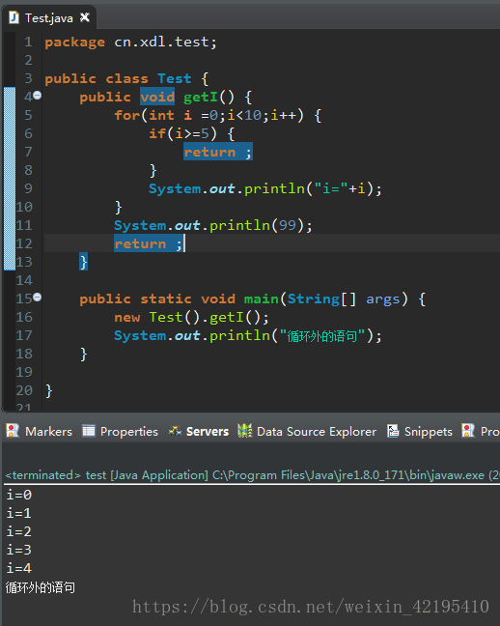Image resolution: width=500 pixels, height=626 pixels.
Task: Select the Test.java editor tab
Action: point(48,17)
